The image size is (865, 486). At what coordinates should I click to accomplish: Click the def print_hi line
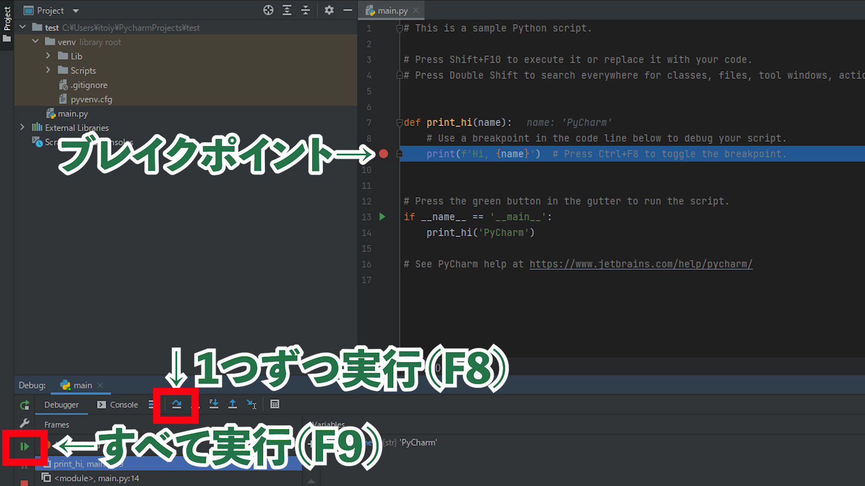457,122
